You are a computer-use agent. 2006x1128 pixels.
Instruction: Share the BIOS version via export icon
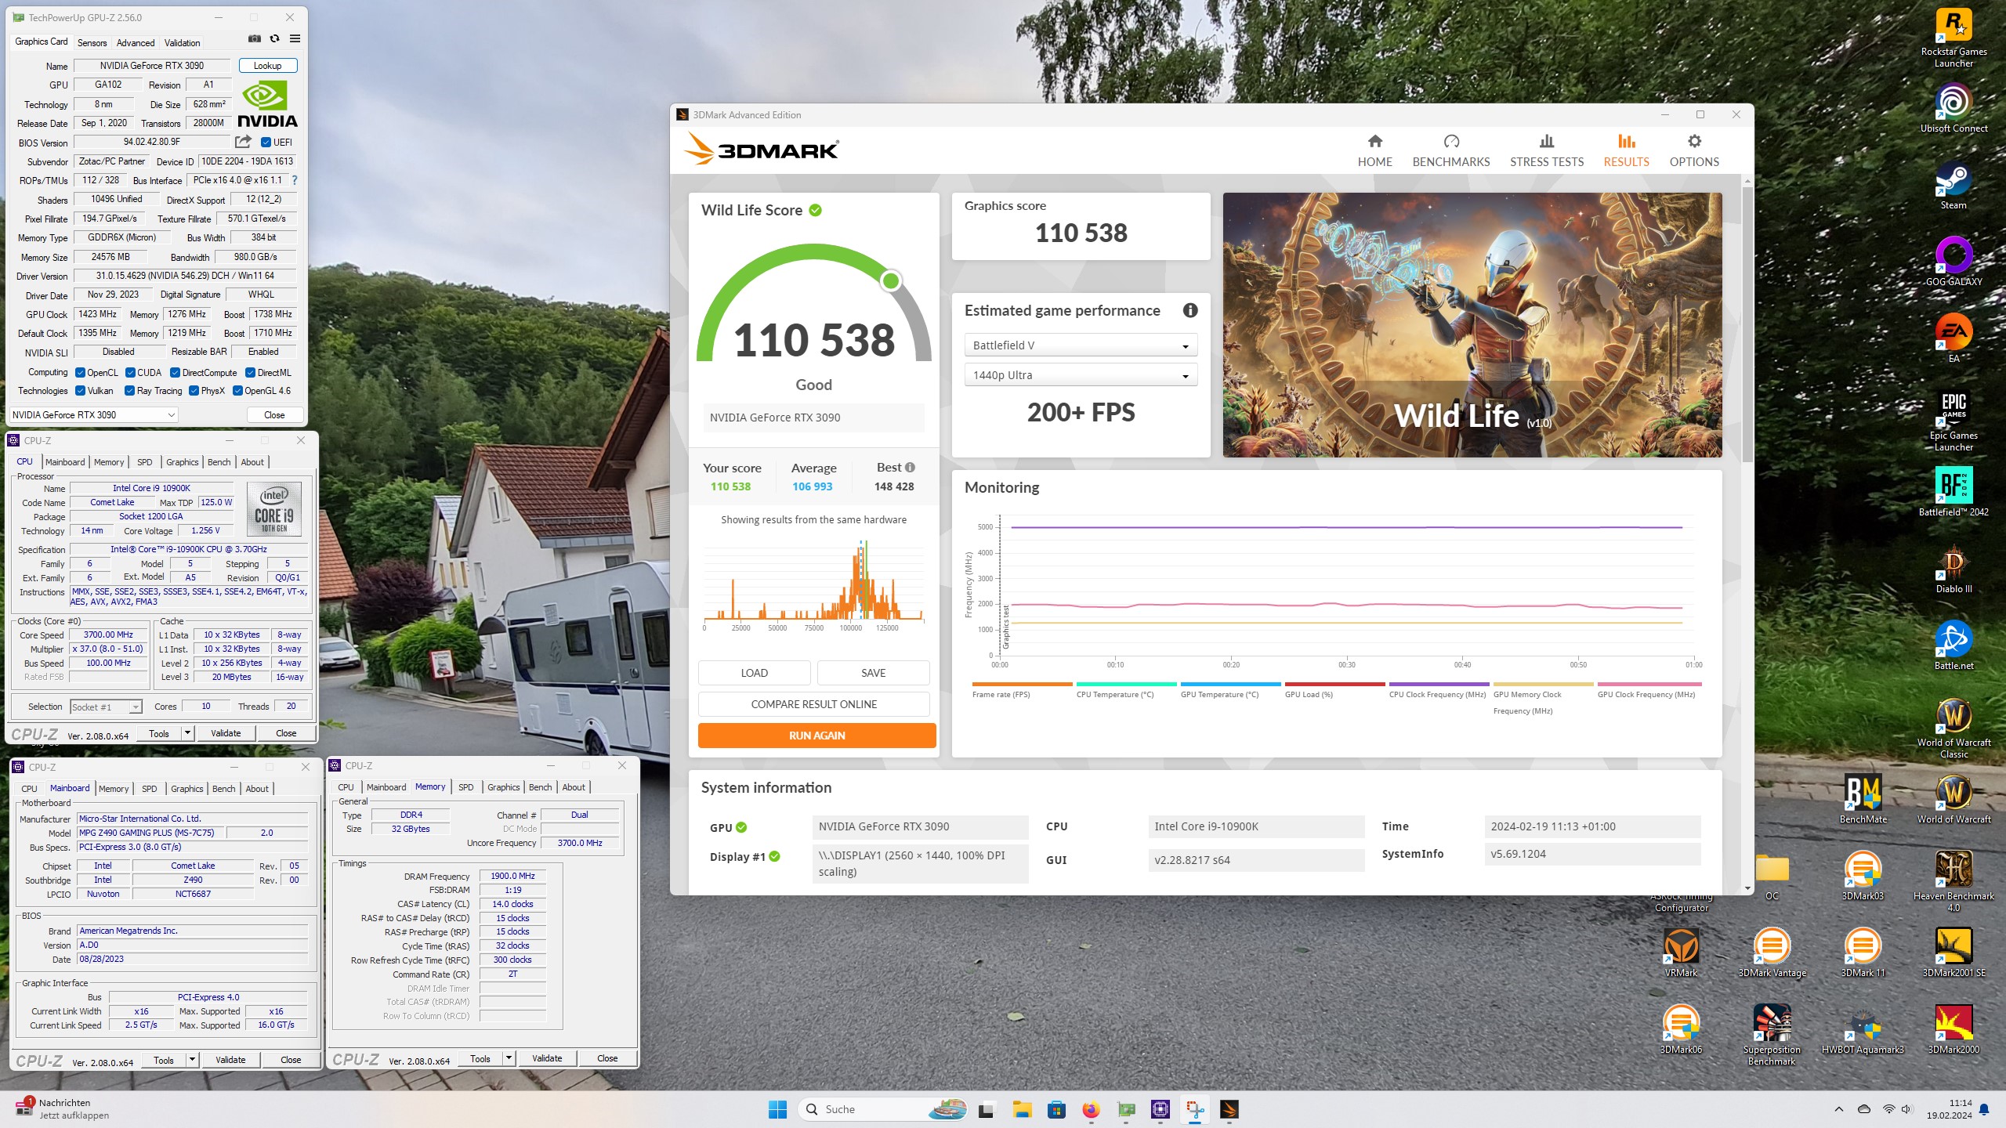tap(243, 142)
